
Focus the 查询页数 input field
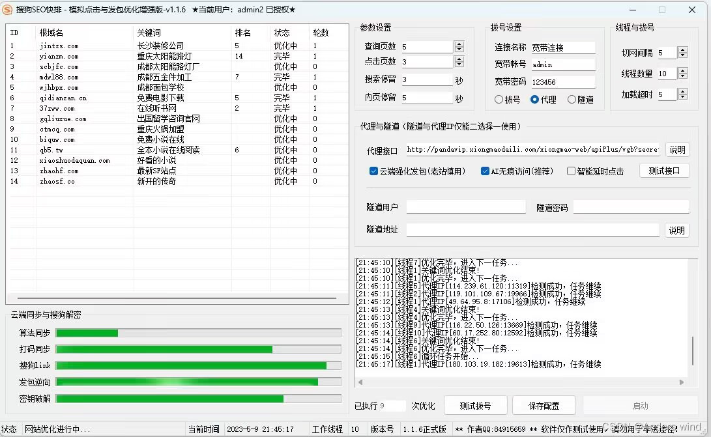[427, 47]
